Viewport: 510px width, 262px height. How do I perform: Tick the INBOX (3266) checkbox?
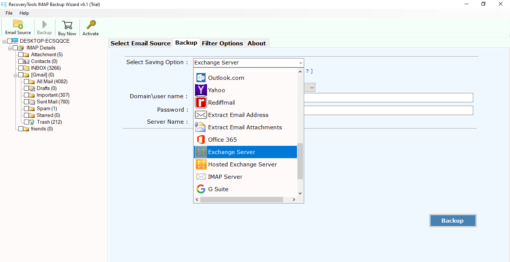21,68
